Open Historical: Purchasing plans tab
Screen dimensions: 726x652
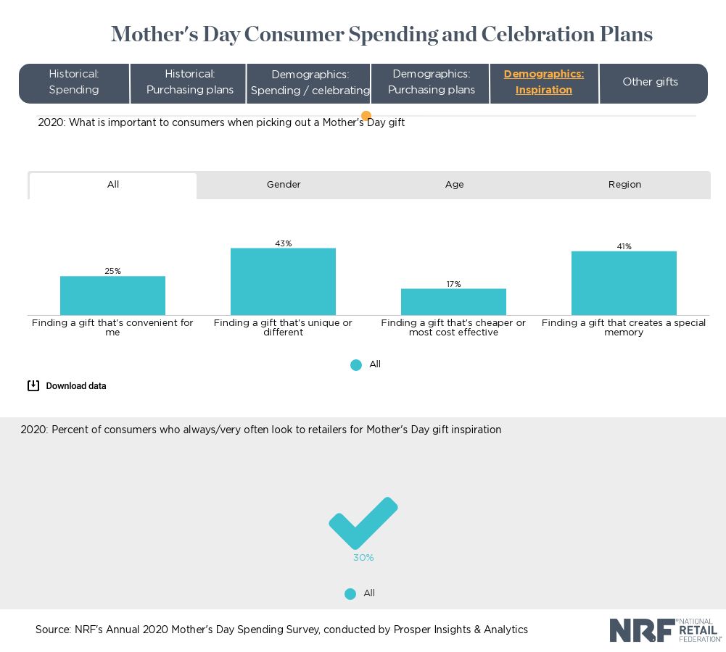190,82
